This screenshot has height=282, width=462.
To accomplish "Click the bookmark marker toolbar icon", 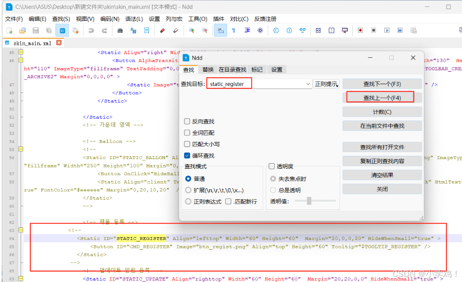I will (147, 31).
